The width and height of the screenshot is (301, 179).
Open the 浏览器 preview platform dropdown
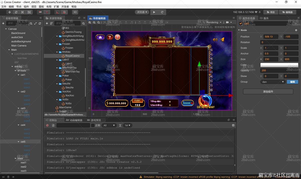tap(142, 12)
